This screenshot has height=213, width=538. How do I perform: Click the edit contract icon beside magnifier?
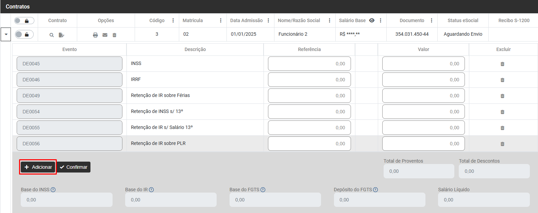click(x=61, y=35)
